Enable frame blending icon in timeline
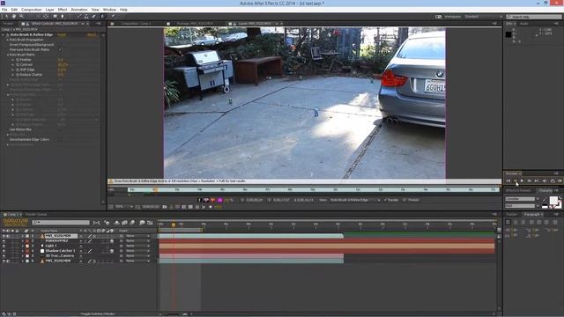Image resolution: width=564 pixels, height=317 pixels. point(124,223)
